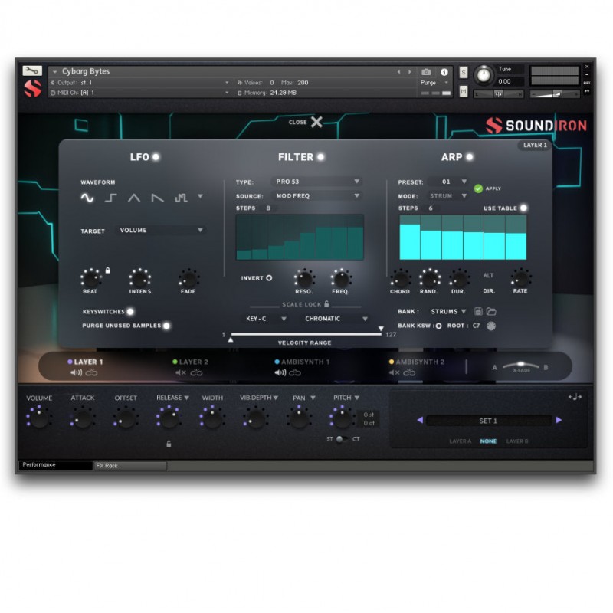Viewport: 613px width, 613px height.
Task: Expand the Chromatic scale dropdown
Action: click(x=337, y=318)
